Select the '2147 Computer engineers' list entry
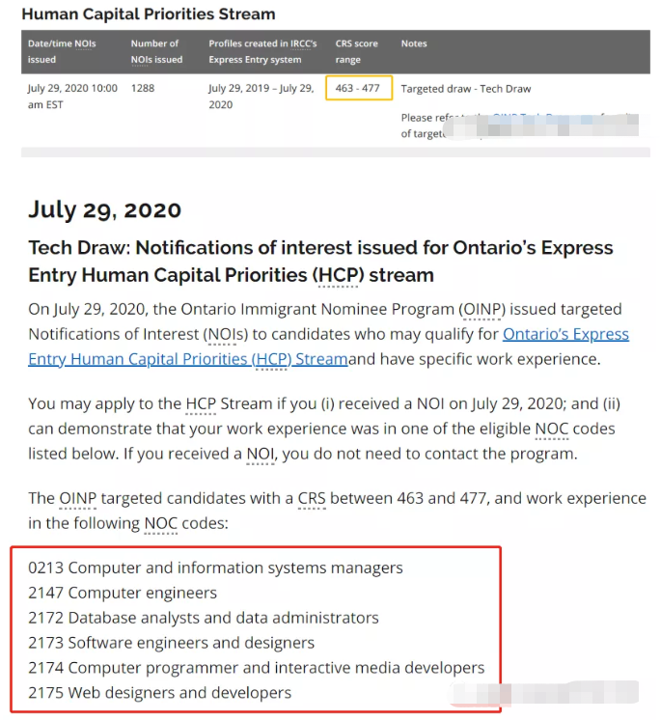The width and height of the screenshot is (660, 721). tap(123, 593)
